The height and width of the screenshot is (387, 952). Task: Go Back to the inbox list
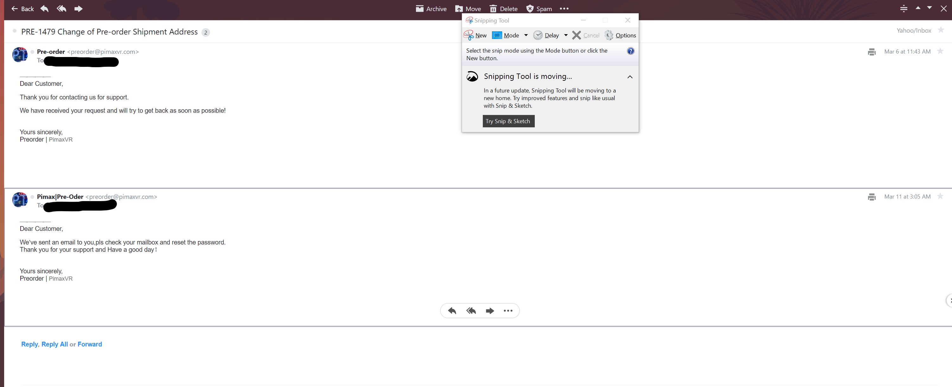point(22,9)
